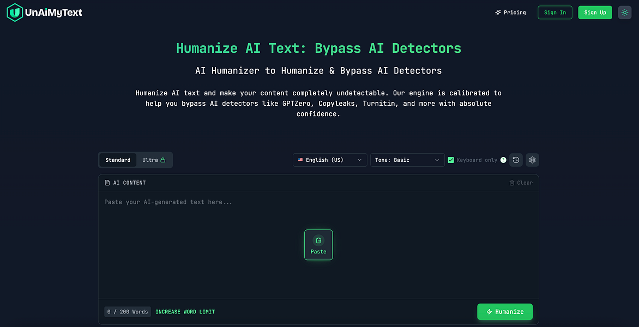Click the AI CONTENT header label
Screen dimensions: 639x327
(x=125, y=183)
